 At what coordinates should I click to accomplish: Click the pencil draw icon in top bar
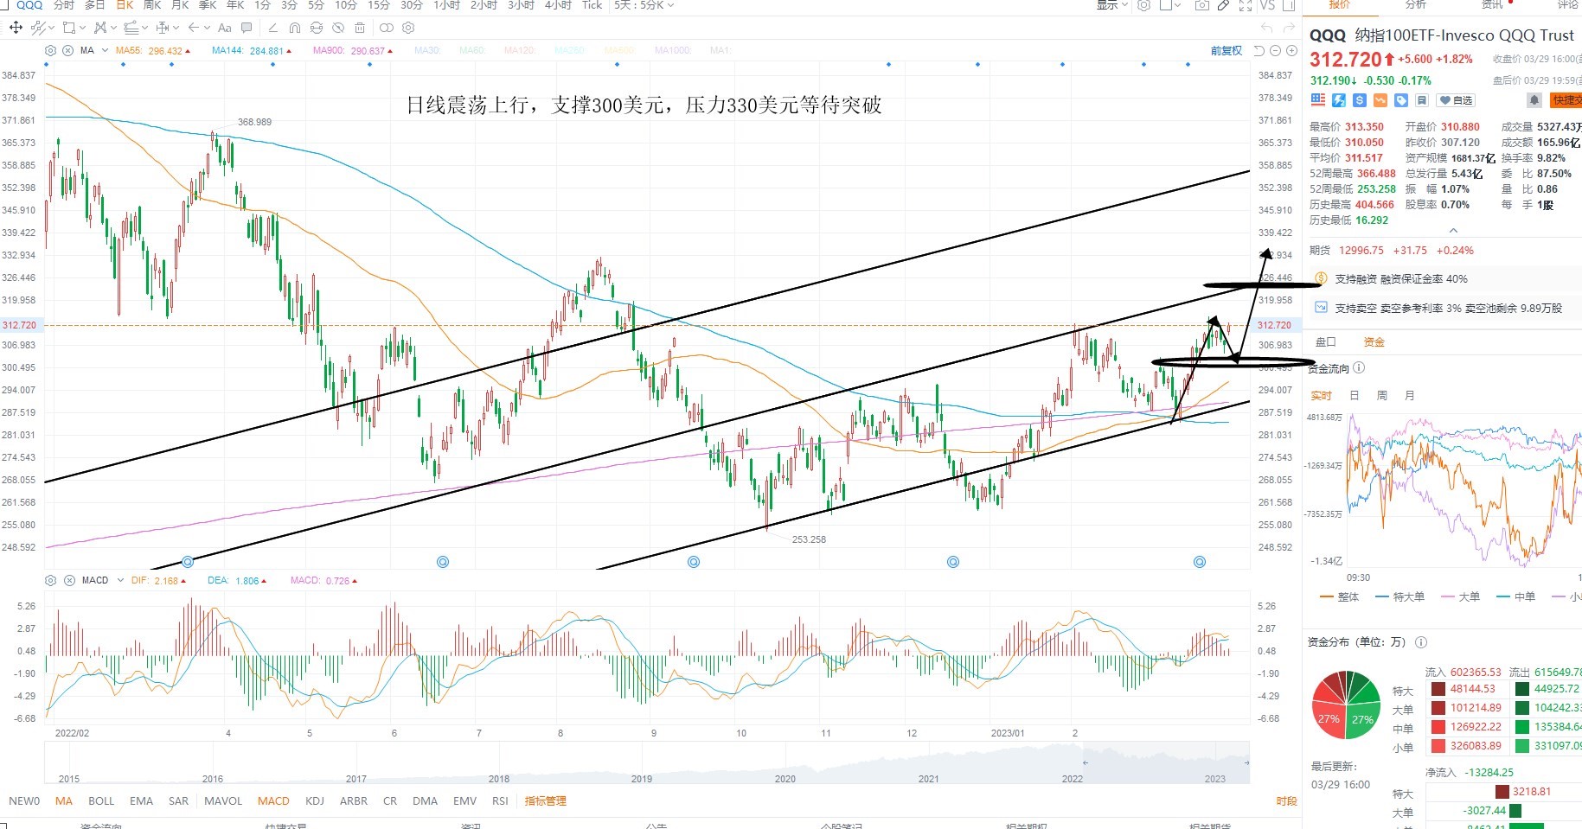[x=1223, y=5]
